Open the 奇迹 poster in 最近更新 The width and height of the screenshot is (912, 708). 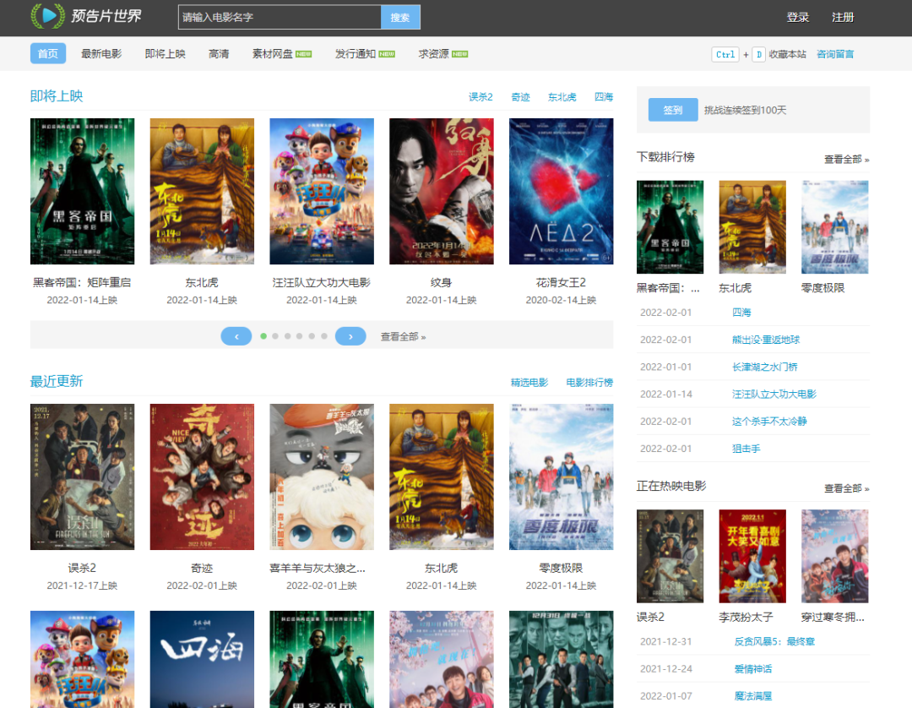tap(202, 477)
